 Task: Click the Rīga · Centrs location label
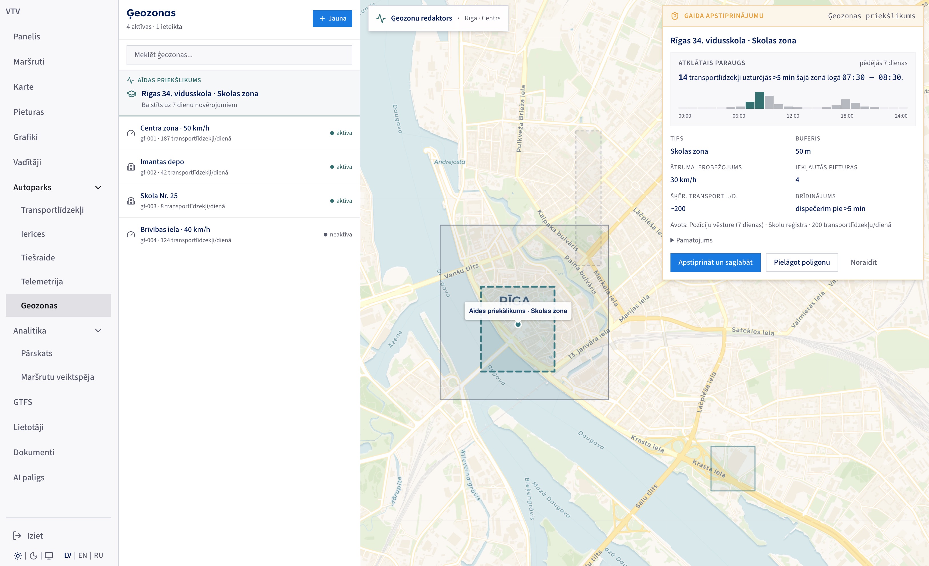482,18
